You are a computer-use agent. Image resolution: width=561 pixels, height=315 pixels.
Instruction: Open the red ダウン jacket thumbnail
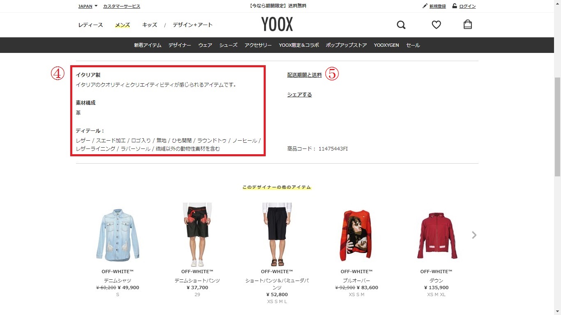pyautogui.click(x=436, y=235)
